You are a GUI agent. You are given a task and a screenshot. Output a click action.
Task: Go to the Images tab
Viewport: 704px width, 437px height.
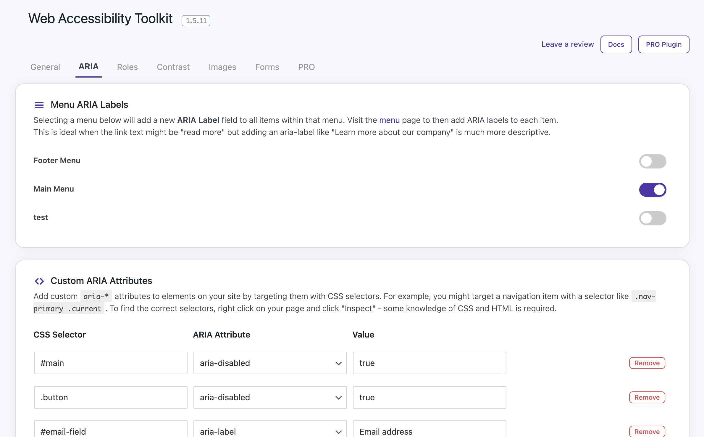[222, 67]
